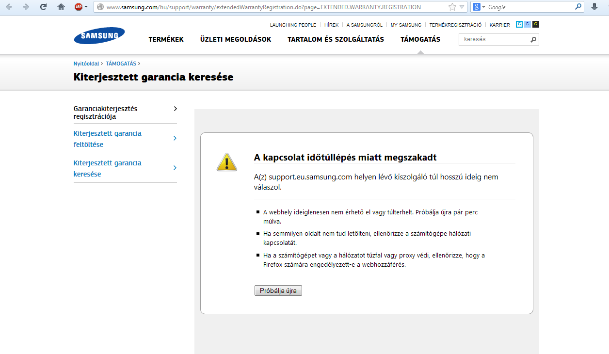The height and width of the screenshot is (354, 609).
Task: Open the ÜZLETI MEGOLDÁSOK menu
Action: 236,39
